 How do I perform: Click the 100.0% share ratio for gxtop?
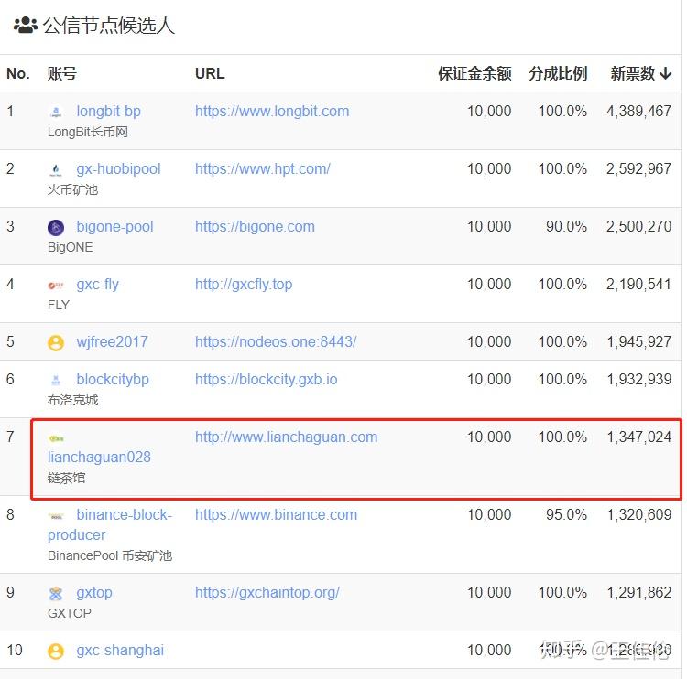coord(562,593)
